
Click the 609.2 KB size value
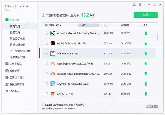(x=108, y=74)
